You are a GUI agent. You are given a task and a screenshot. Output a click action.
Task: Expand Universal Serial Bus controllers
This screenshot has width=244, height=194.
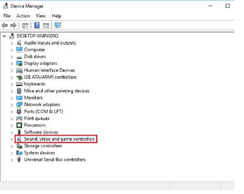tap(12, 160)
